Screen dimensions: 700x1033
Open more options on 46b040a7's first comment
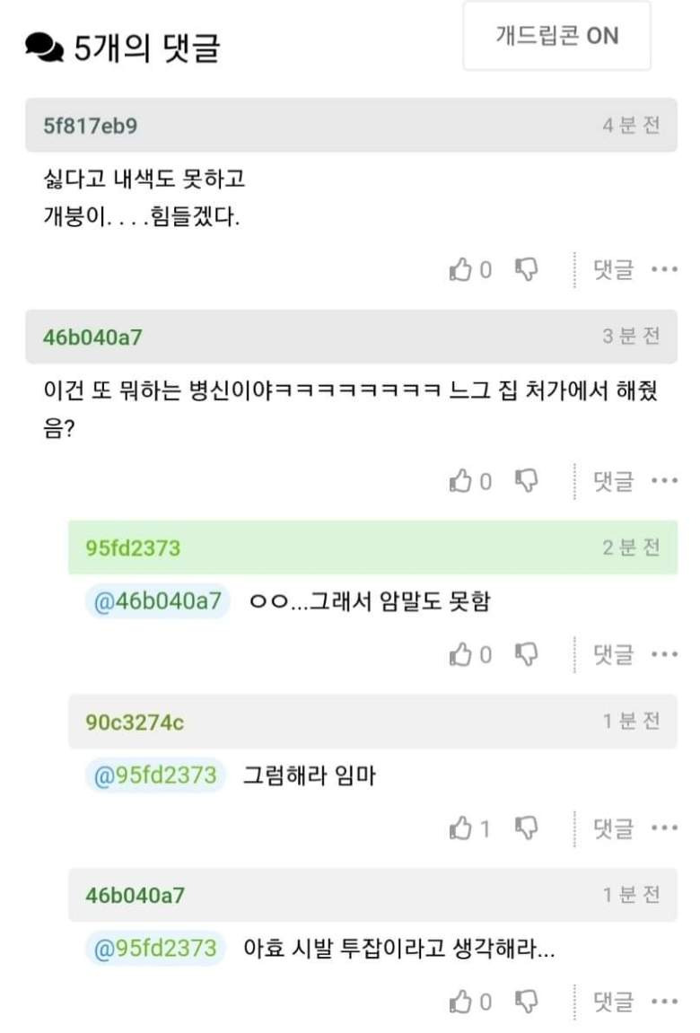coord(664,482)
